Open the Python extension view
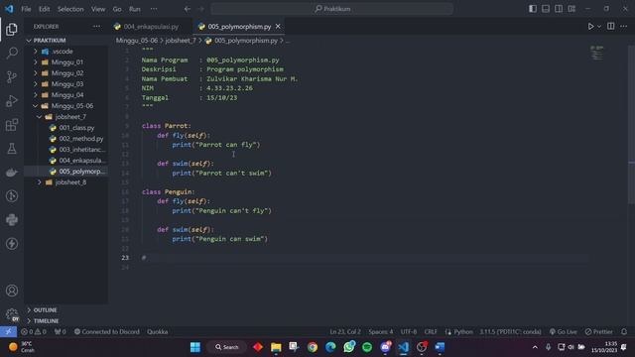Viewport: 635px width, 357px height. pyautogui.click(x=12, y=220)
